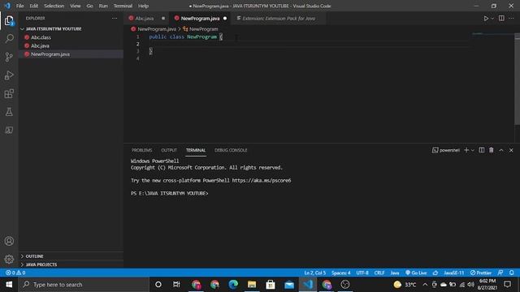Click the Prettier status item
Screen dimensions: 520x292
pos(481,273)
